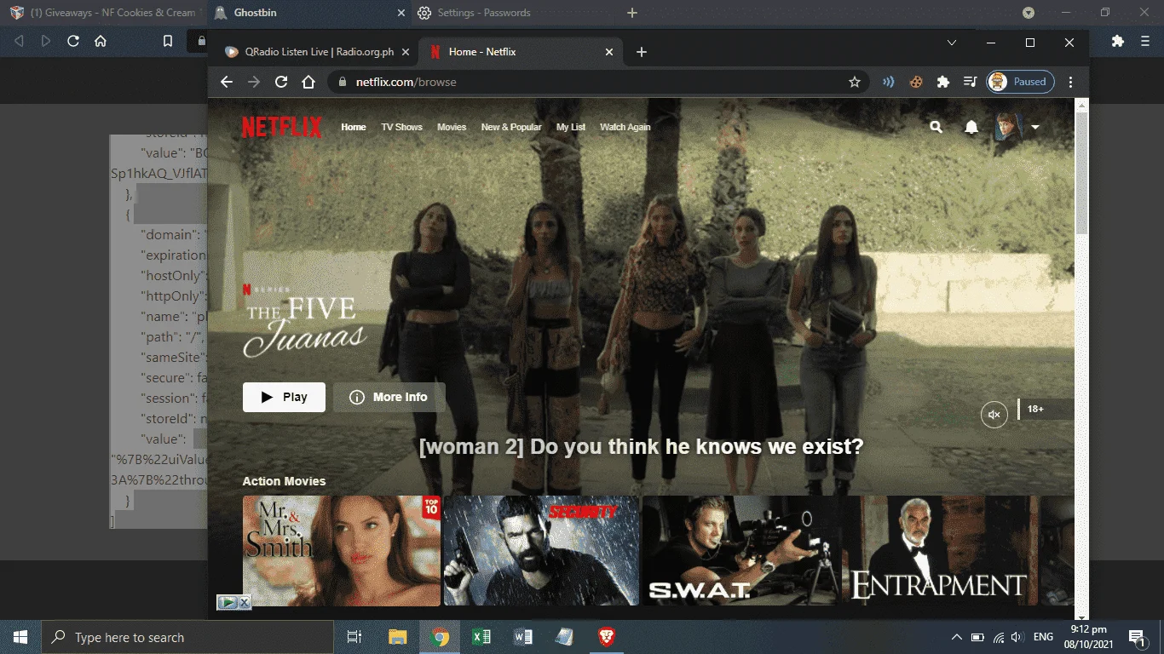Screen dimensions: 1164x654
Task: Close the Ghostbin tab in Brave window
Action: point(402,13)
